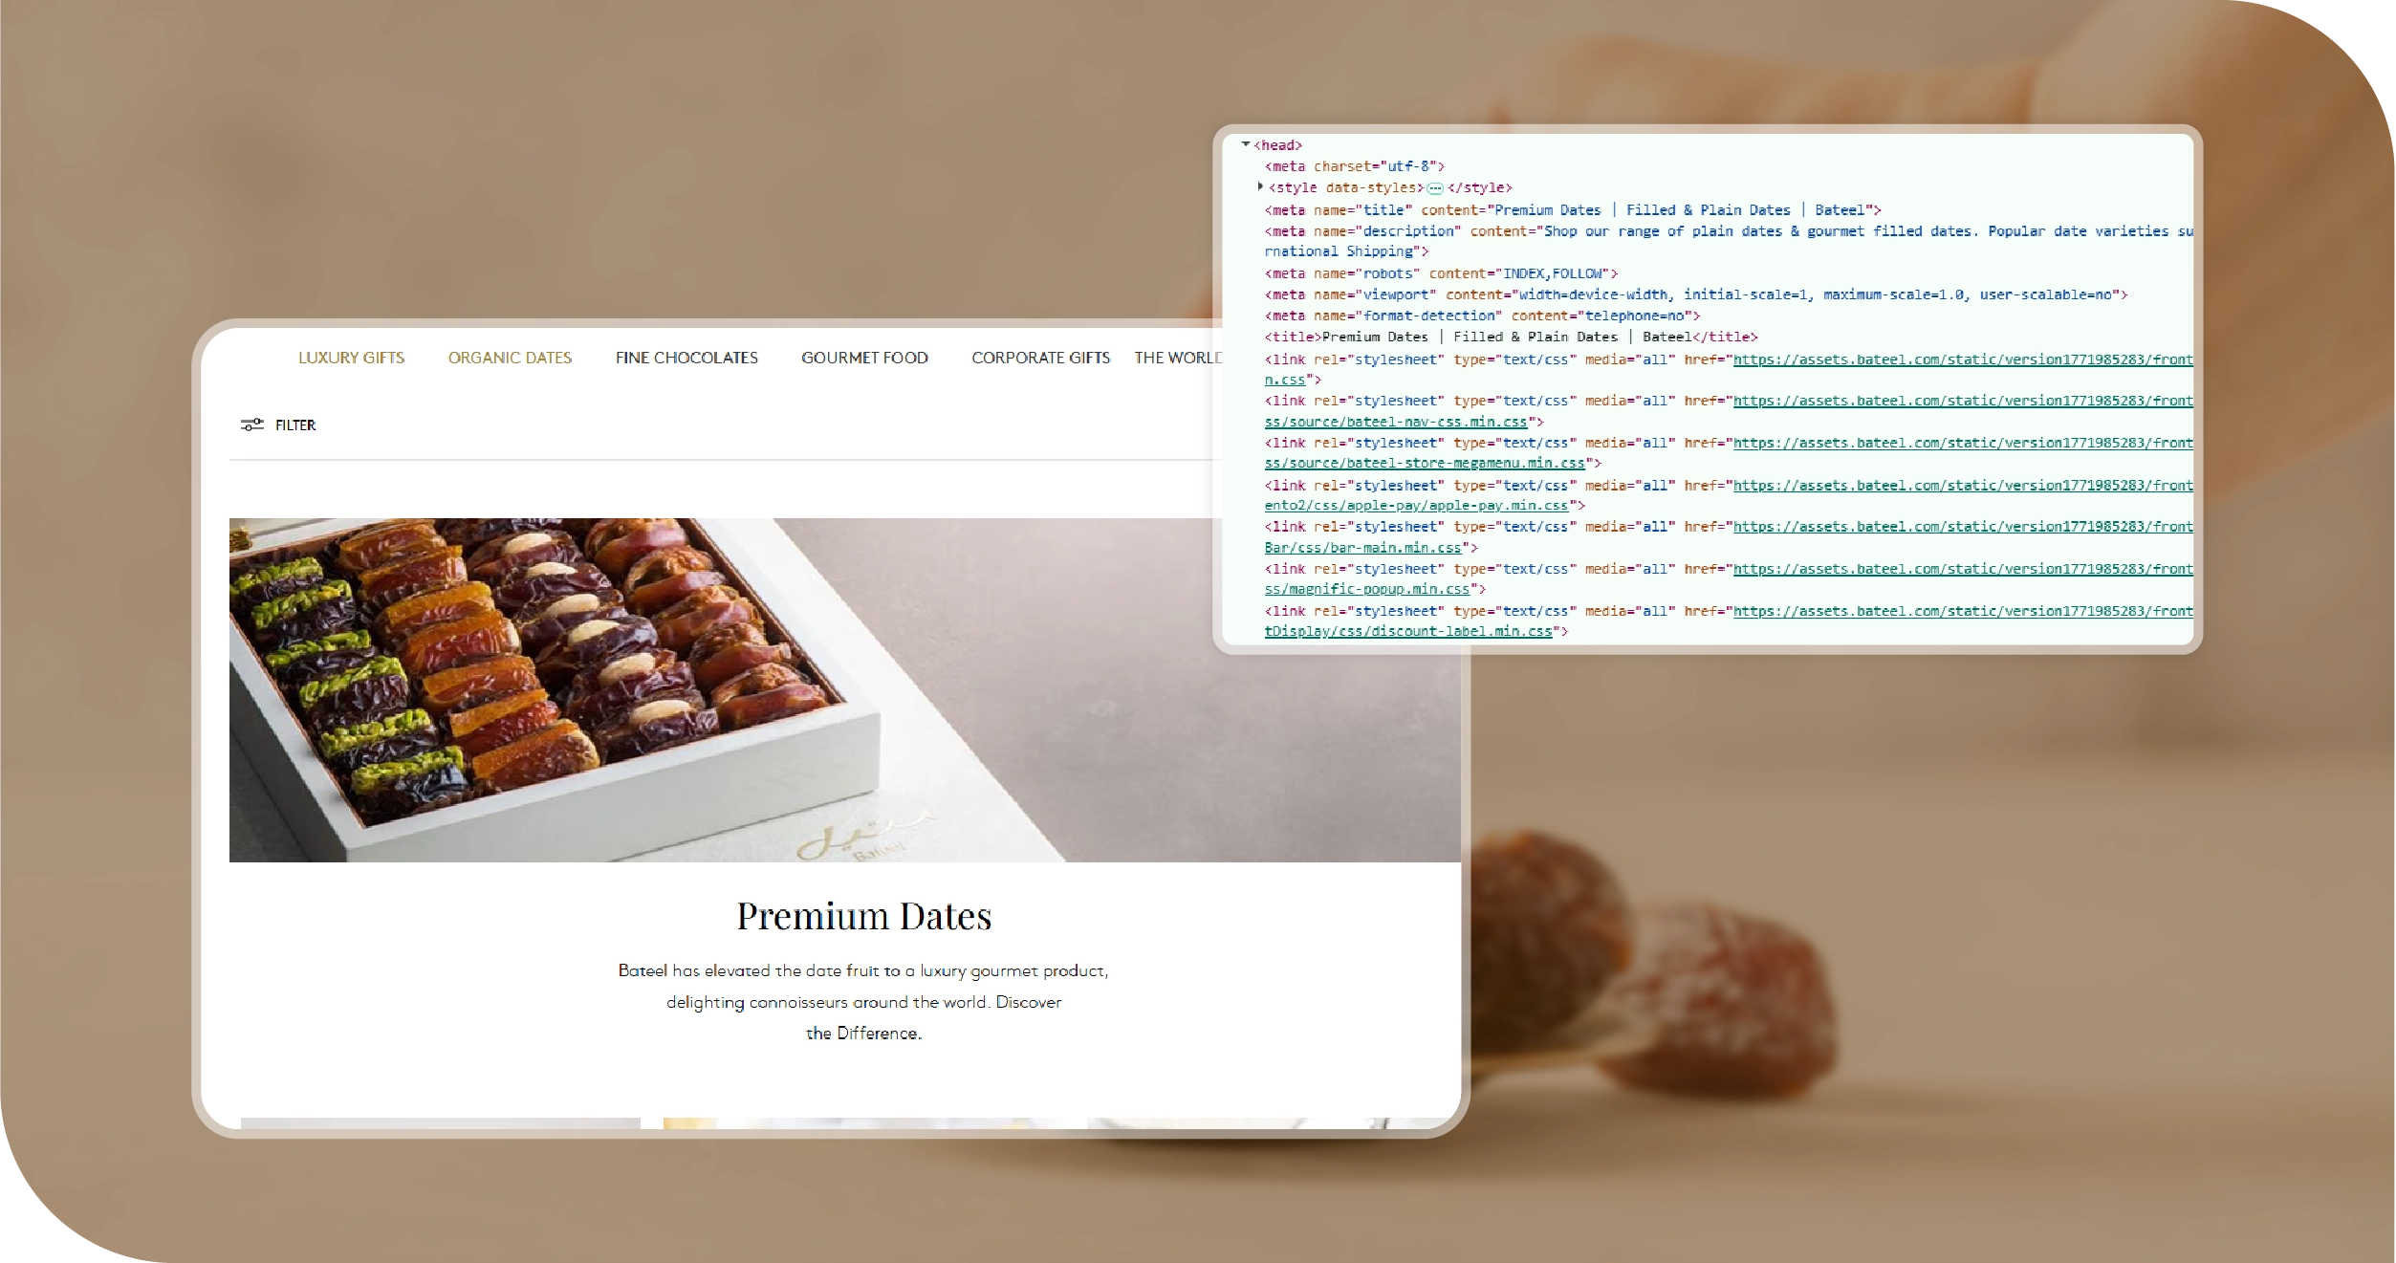Click the dates gift box banner image

pos(727,689)
